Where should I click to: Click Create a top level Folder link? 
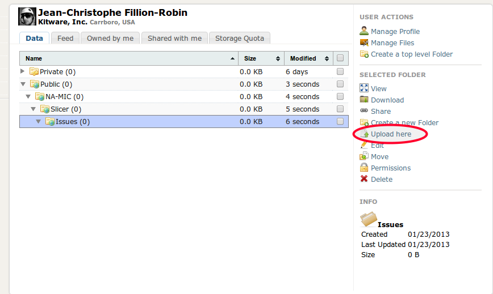[x=411, y=54]
